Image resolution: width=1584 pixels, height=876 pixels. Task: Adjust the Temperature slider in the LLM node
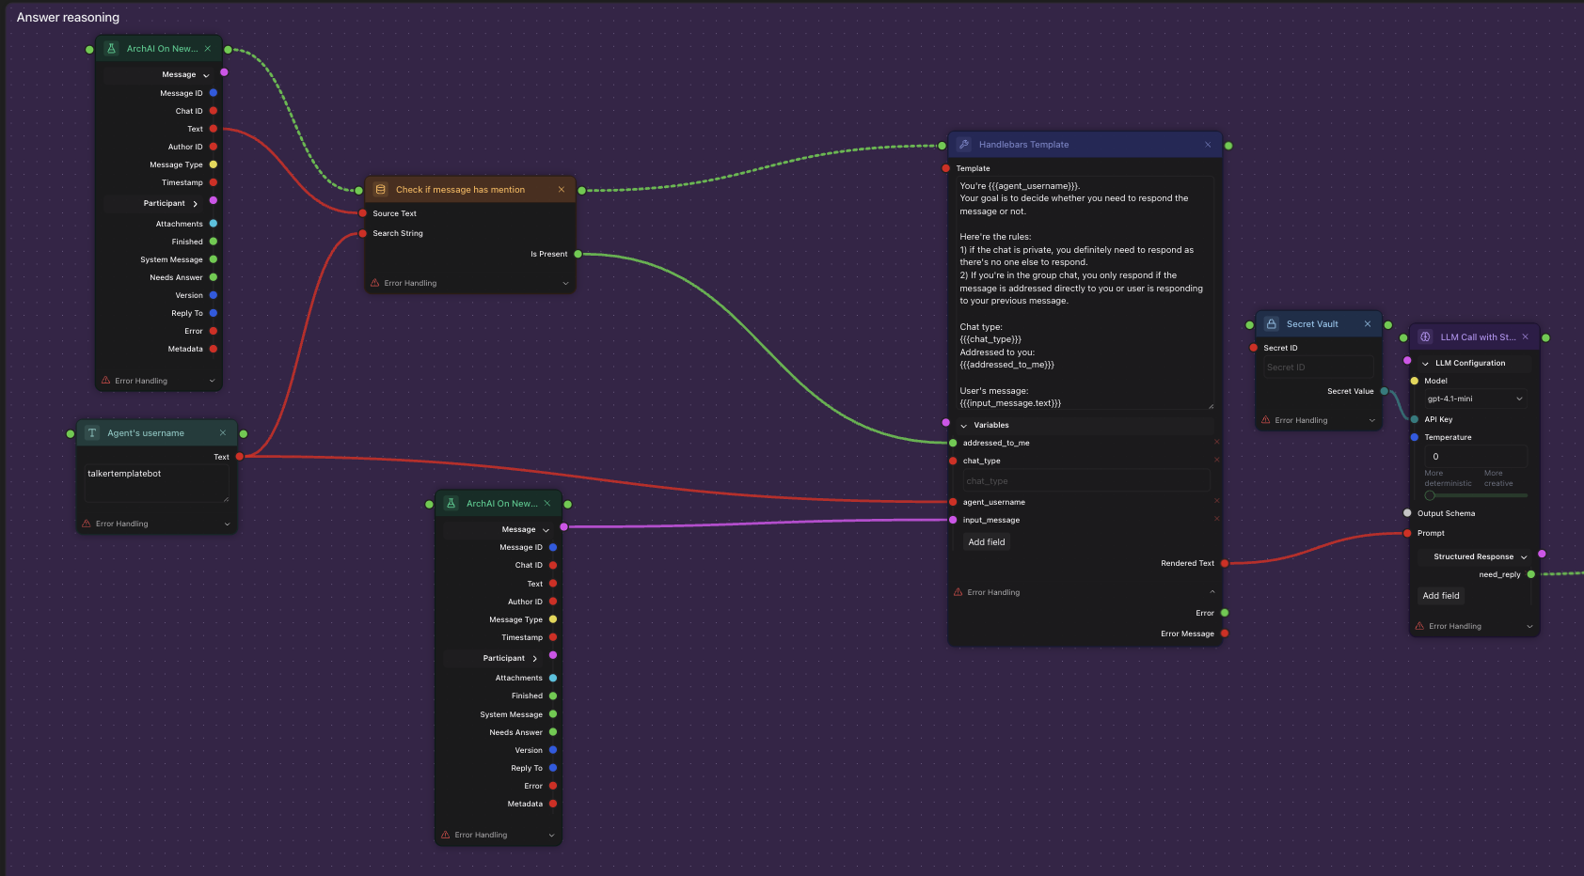[x=1431, y=495]
